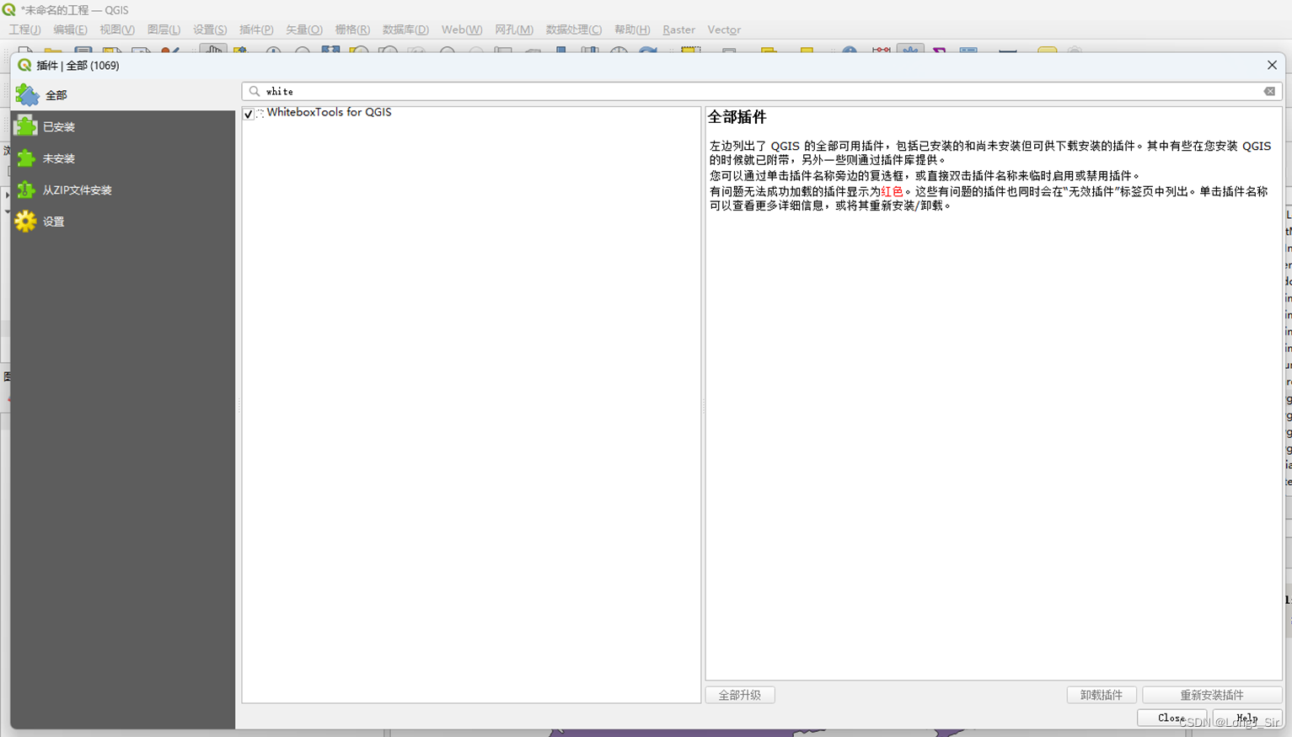The height and width of the screenshot is (737, 1292).
Task: Open the 工程(J) project menu
Action: (x=24, y=29)
